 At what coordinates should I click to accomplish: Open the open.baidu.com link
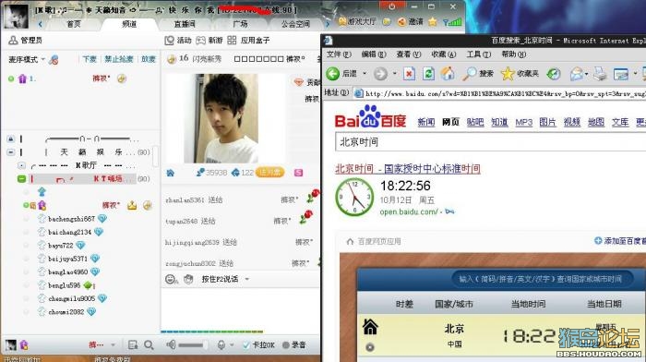coord(409,211)
